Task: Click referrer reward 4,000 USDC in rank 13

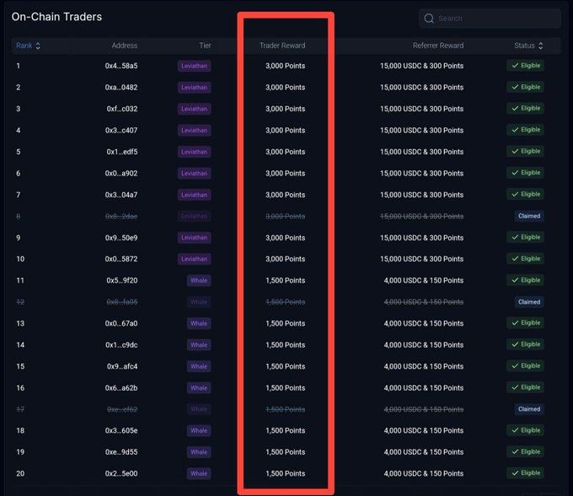Action: 424,323
